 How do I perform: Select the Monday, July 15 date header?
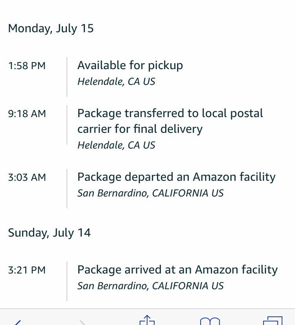coord(51,29)
